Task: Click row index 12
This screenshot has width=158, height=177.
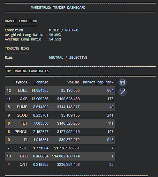Action: (x=9, y=90)
